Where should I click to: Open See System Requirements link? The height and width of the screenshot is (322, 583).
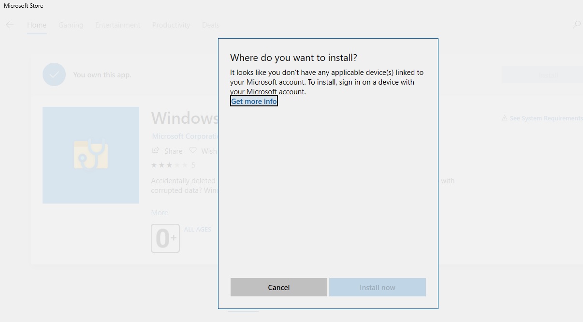[542, 118]
